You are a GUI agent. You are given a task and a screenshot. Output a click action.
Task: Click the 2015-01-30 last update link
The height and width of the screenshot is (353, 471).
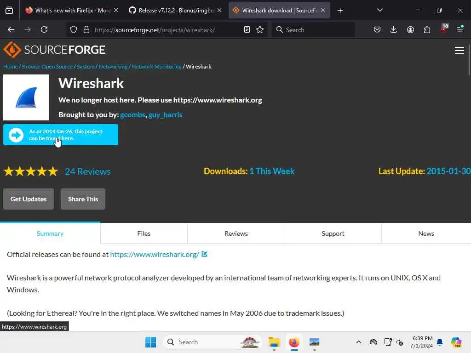(448, 171)
